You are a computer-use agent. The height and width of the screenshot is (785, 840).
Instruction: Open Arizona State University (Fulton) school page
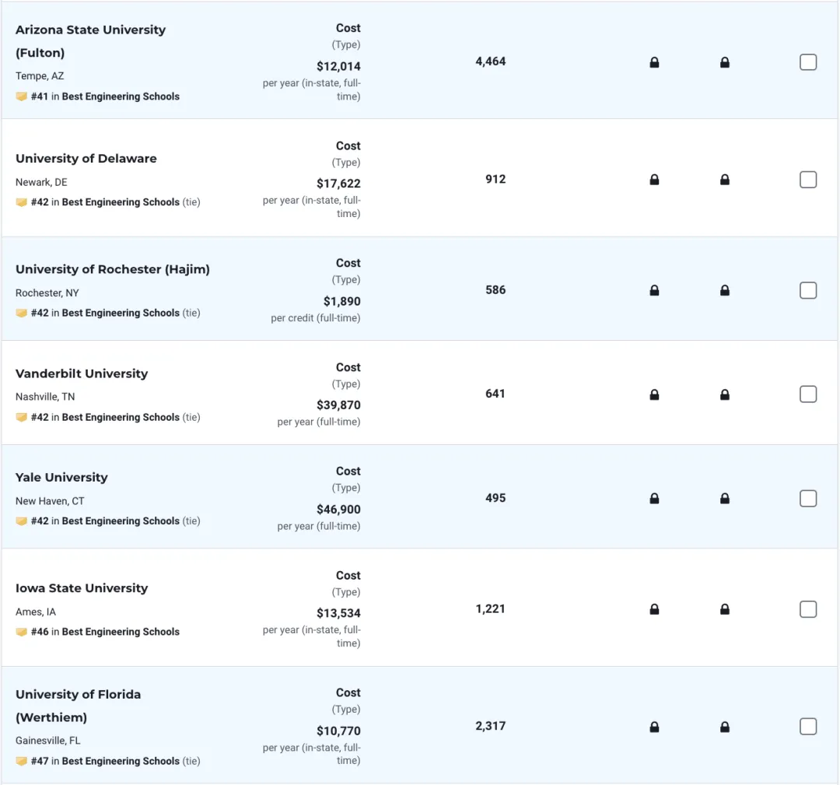click(x=90, y=41)
